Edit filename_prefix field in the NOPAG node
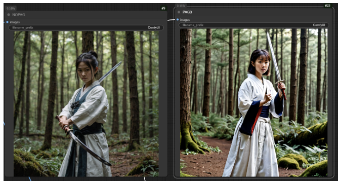The height and width of the screenshot is (185, 339). [x=86, y=27]
